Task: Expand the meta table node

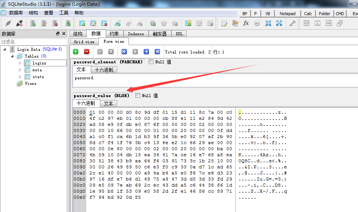Action: 20,70
